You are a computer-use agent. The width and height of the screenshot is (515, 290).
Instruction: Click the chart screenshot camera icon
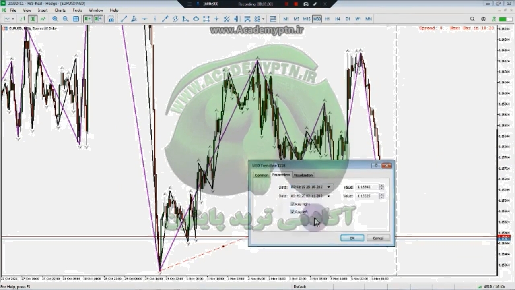tap(111, 19)
